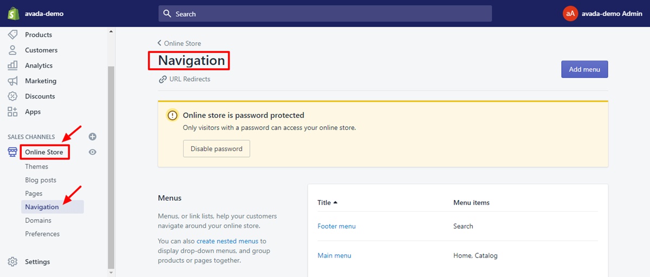Open Marketing in sidebar

point(41,81)
